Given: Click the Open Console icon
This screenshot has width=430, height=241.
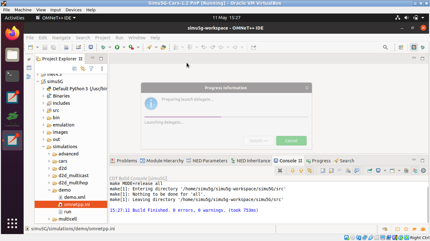Looking at the screenshot, I should pyautogui.click(x=392, y=171).
